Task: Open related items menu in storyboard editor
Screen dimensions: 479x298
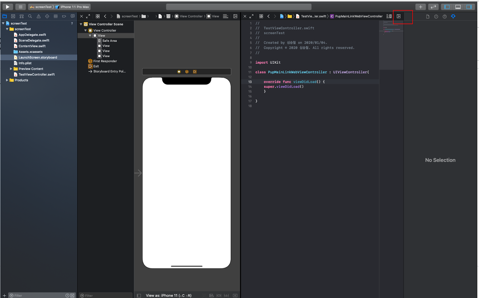Action: pos(98,16)
